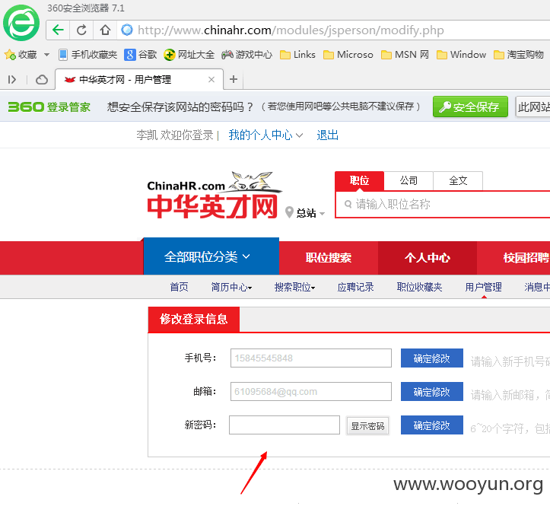Open a new tab with plus button
The width and height of the screenshot is (550, 506).
(234, 79)
